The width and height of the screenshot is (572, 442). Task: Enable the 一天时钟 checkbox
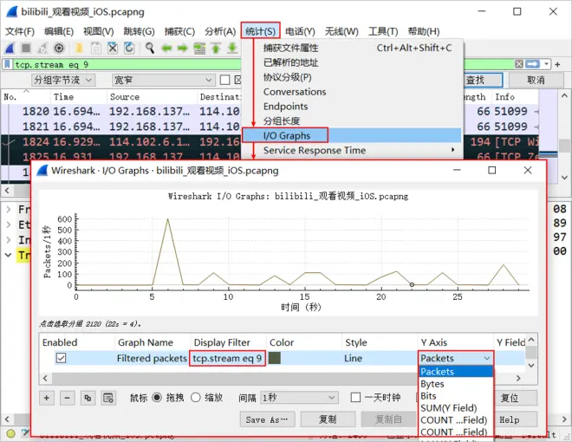tap(355, 398)
